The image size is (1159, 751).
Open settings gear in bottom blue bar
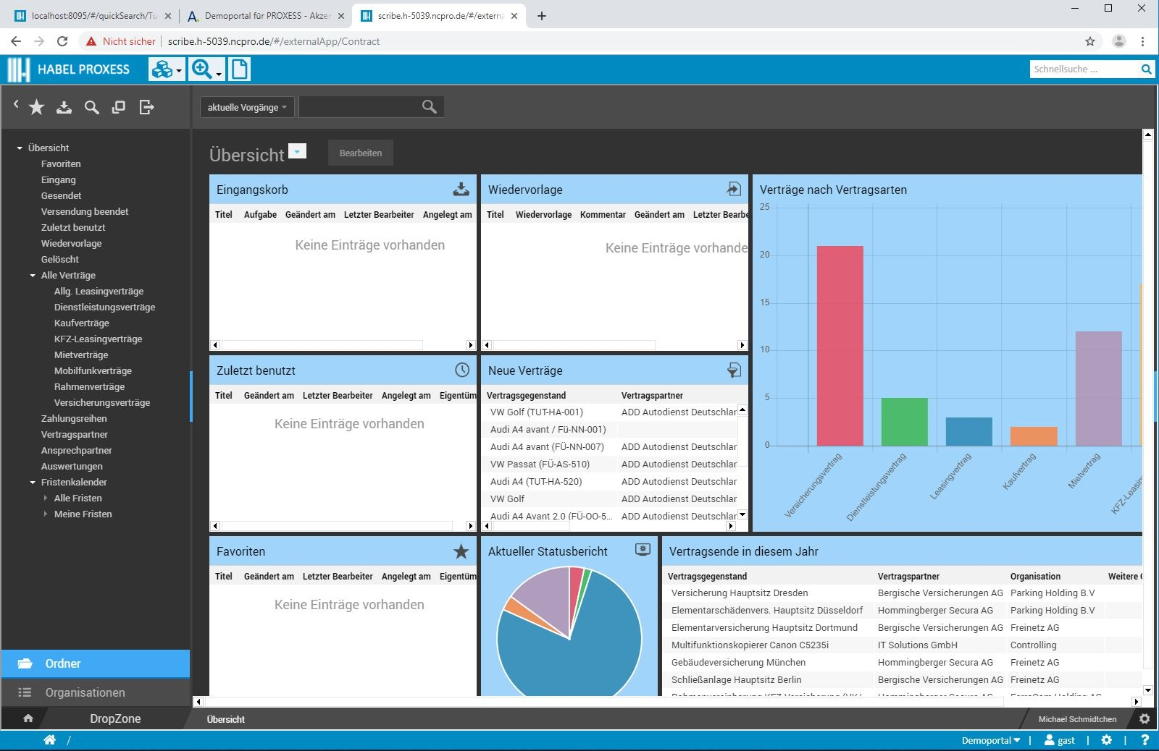pos(1106,740)
